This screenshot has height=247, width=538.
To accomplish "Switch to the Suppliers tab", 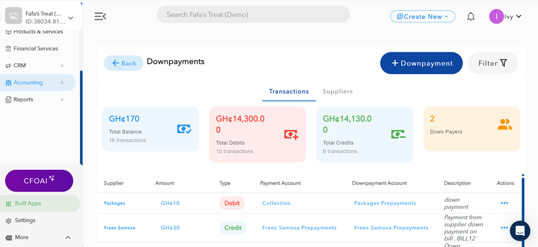I will (x=338, y=92).
